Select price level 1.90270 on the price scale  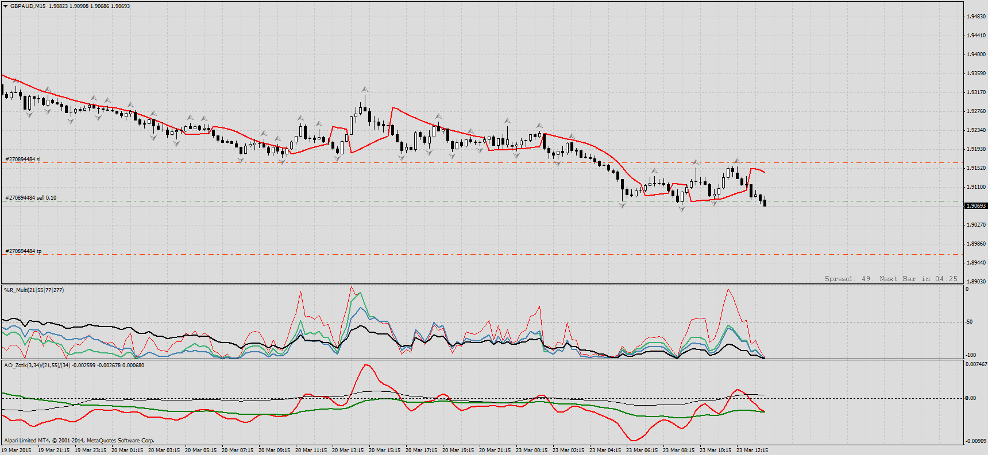coord(976,225)
